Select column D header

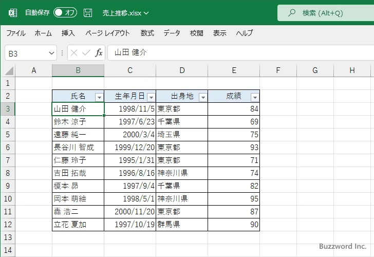[182, 70]
